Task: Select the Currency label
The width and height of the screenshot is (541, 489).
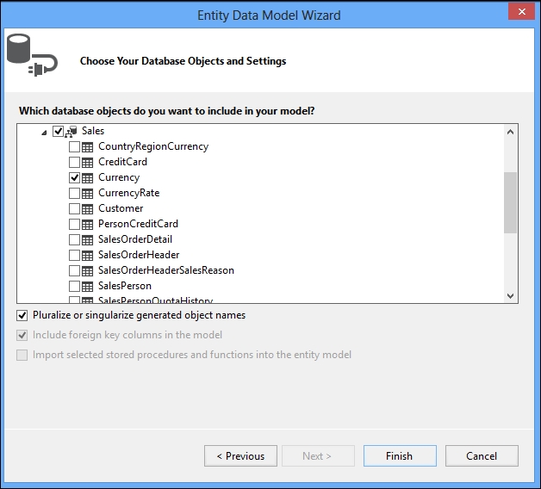Action: click(119, 177)
